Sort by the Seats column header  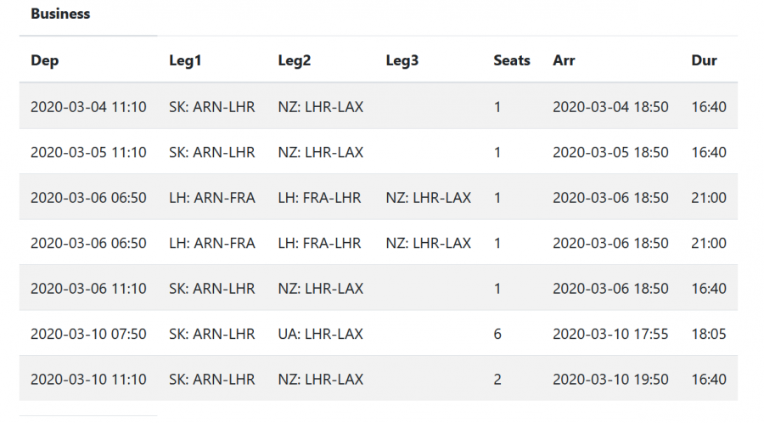click(512, 60)
